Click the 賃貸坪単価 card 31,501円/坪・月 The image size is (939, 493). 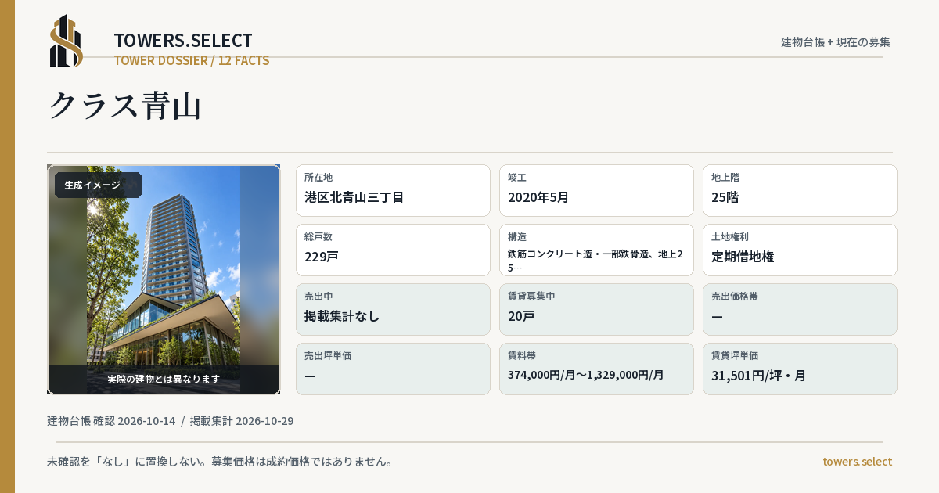pos(800,369)
